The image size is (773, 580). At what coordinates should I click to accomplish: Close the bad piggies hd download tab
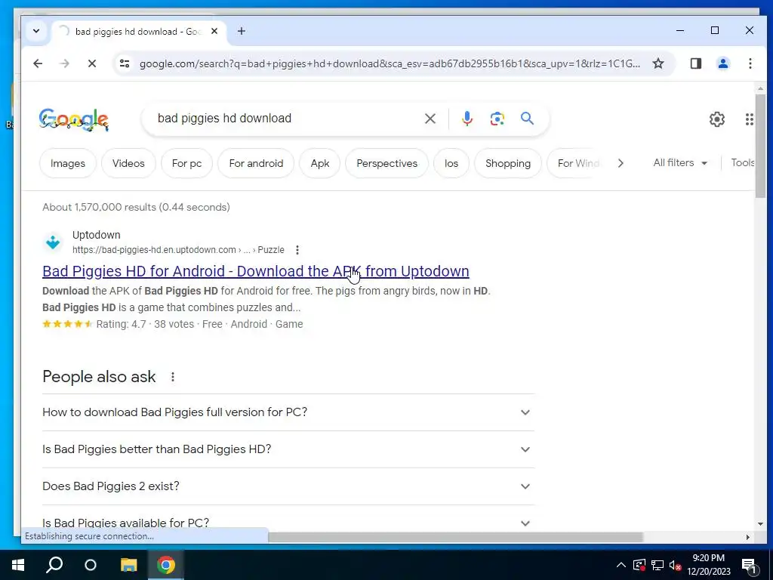pos(214,31)
